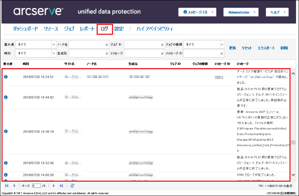Sort by メッセージ ID column header
The height and width of the screenshot is (196, 299).
pos(222,64)
